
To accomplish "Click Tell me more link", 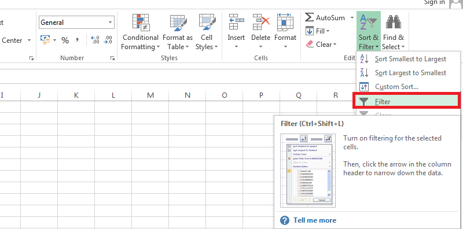I will point(315,220).
